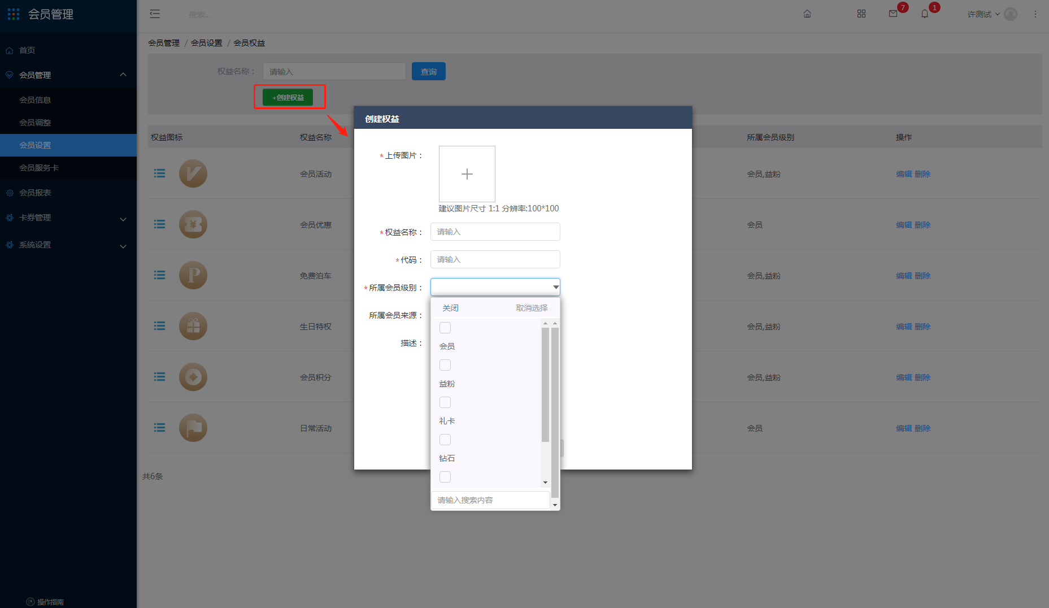Open home icon in the top bar
This screenshot has height=608, width=1049.
[807, 14]
